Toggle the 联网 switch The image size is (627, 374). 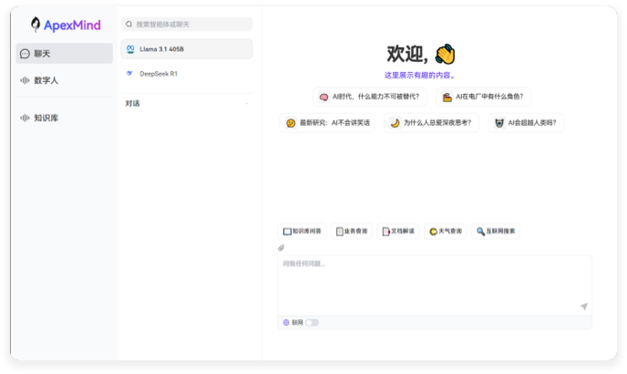[x=312, y=323]
